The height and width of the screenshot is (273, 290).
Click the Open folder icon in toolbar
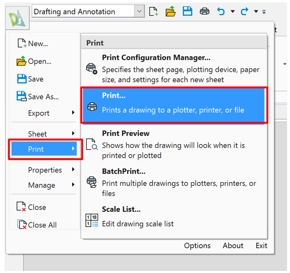tap(170, 11)
